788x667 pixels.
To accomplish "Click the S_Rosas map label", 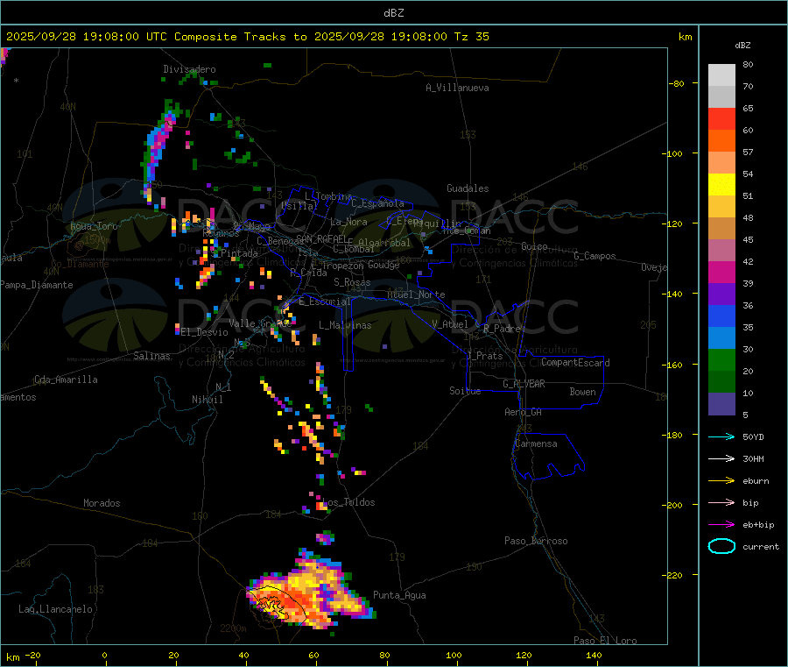I will click(x=352, y=282).
